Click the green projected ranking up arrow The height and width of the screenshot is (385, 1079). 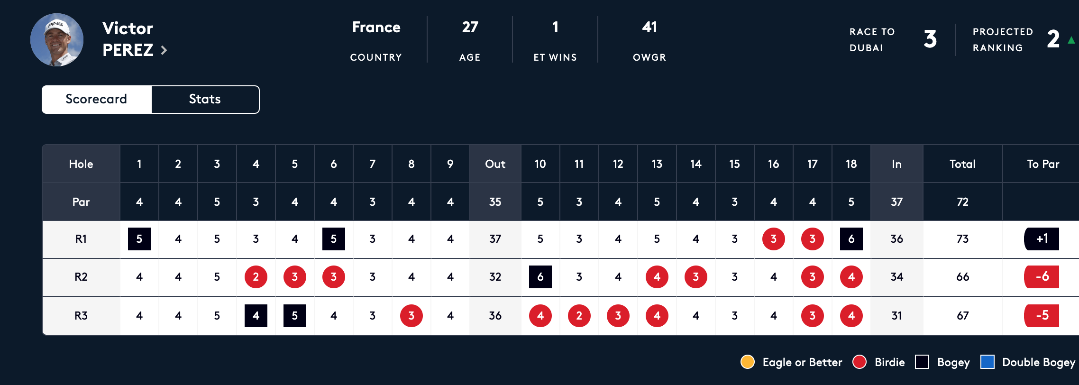tap(1071, 40)
